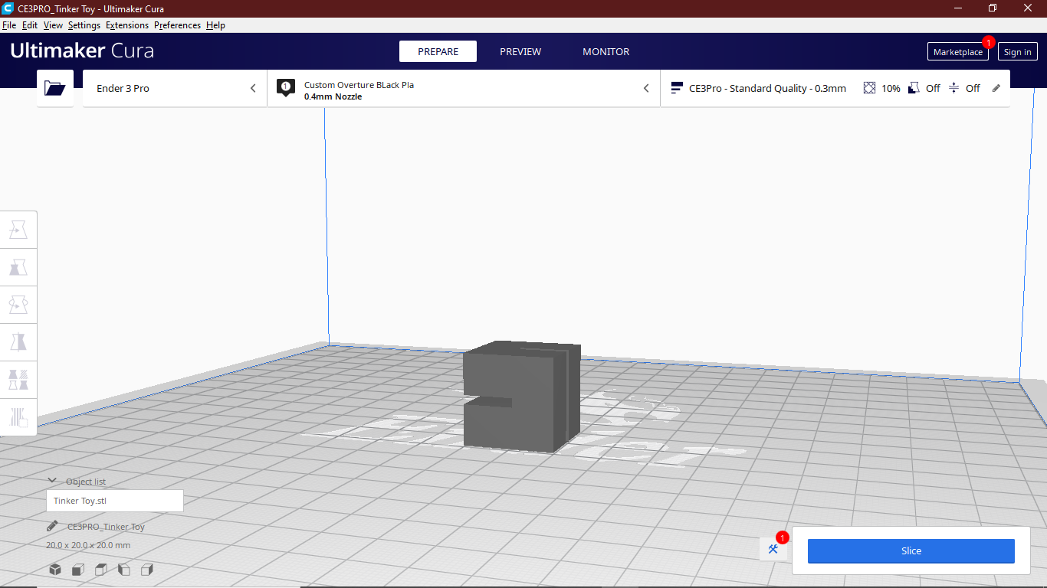Image resolution: width=1047 pixels, height=588 pixels.
Task: Click the adhesion Off icon
Action: pyautogui.click(x=953, y=88)
